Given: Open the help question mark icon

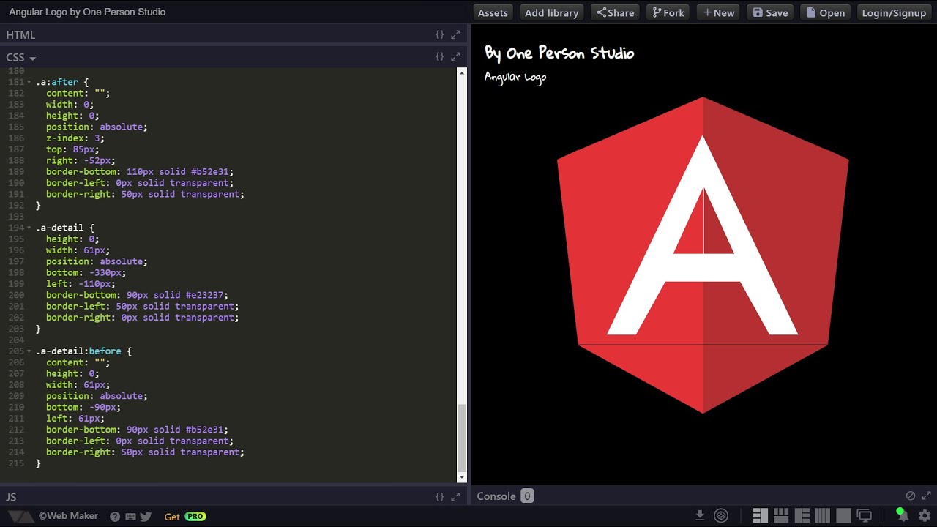Looking at the screenshot, I should [115, 517].
